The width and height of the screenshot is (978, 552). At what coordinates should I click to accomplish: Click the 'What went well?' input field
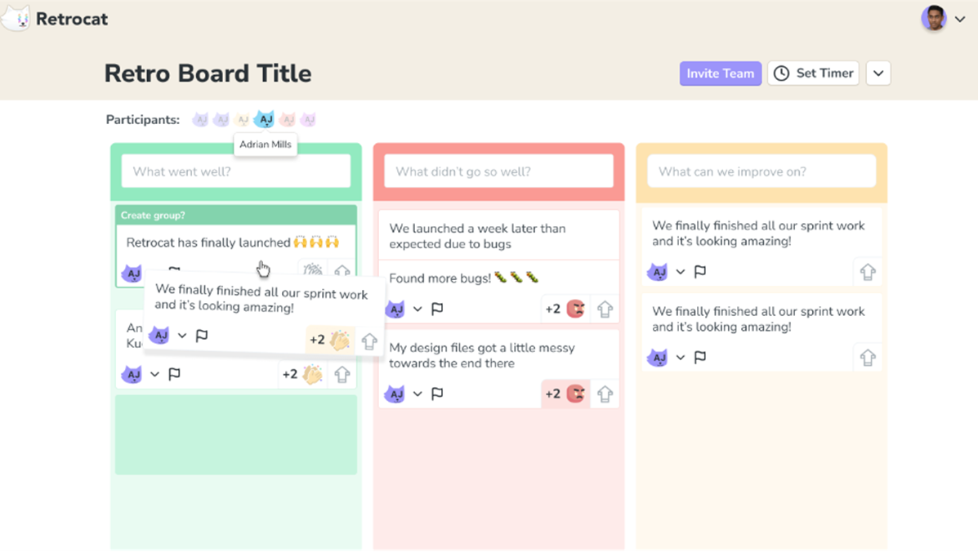coord(236,171)
